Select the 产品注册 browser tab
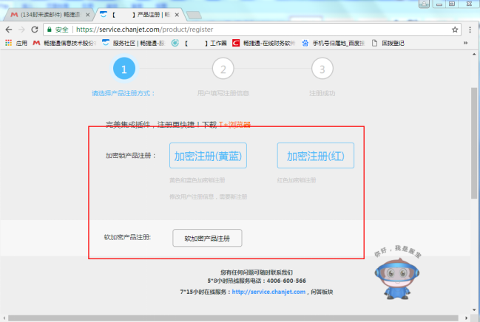This screenshot has height=322, width=480. [137, 14]
